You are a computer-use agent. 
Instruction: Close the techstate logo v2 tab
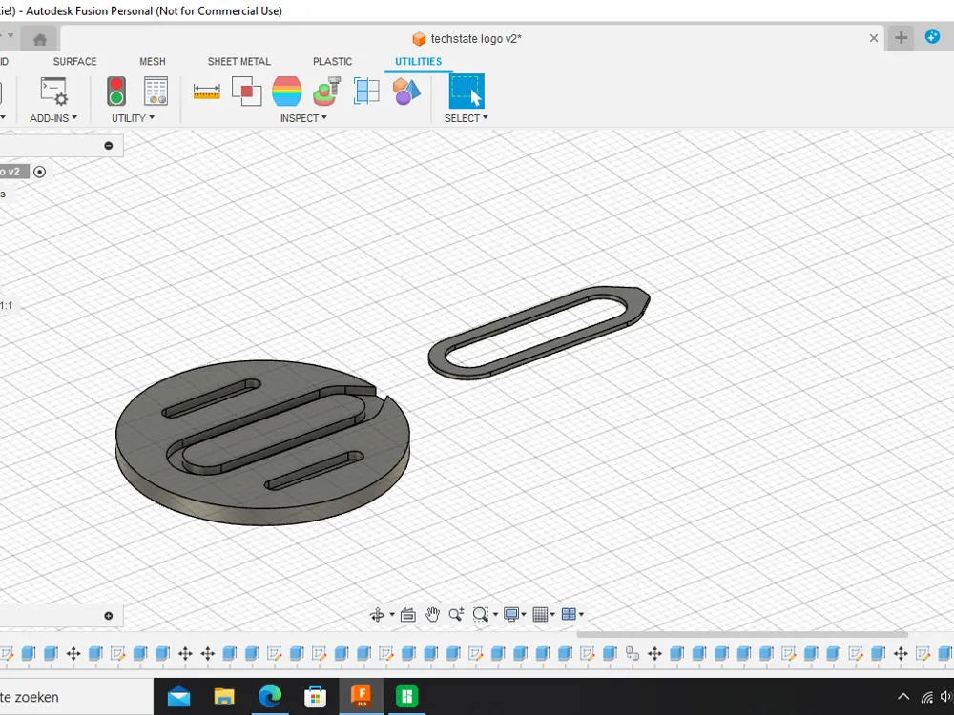(874, 38)
